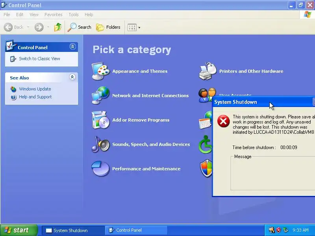This screenshot has height=236, width=315.
Task: Switch to System Shutdown taskbar button
Action: [x=73, y=230]
